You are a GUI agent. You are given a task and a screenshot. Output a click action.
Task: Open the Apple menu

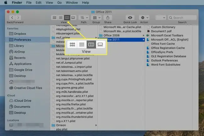(6, 3)
